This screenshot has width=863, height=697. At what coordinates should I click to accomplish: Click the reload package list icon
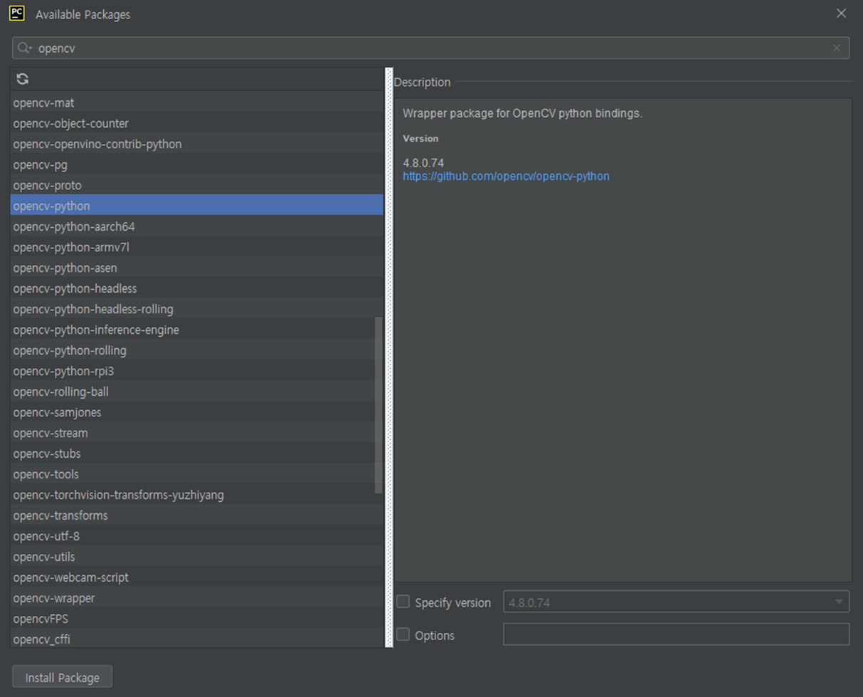(x=23, y=79)
